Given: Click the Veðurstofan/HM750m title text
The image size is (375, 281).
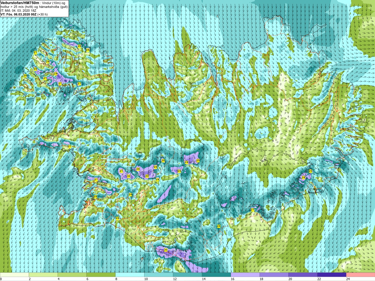Looking at the screenshot, I should [x=20, y=3].
